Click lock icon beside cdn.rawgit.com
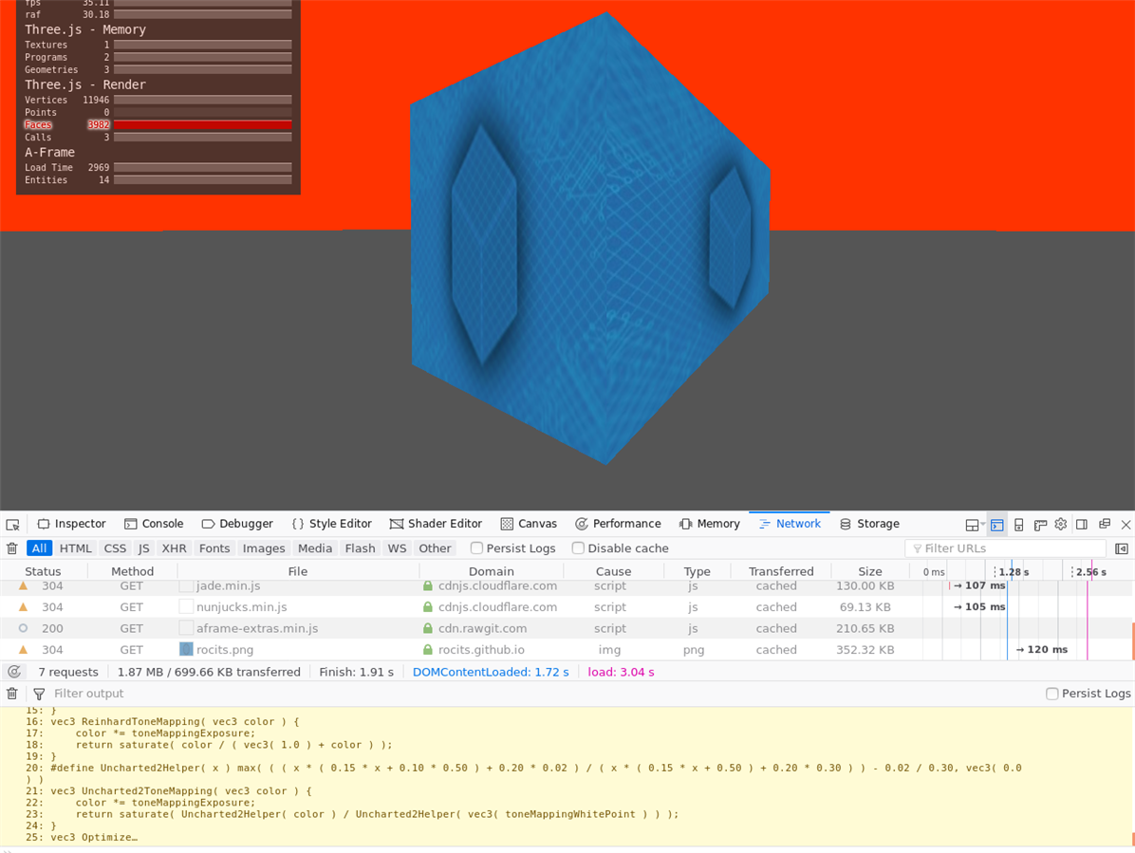The height and width of the screenshot is (853, 1135). 428,629
